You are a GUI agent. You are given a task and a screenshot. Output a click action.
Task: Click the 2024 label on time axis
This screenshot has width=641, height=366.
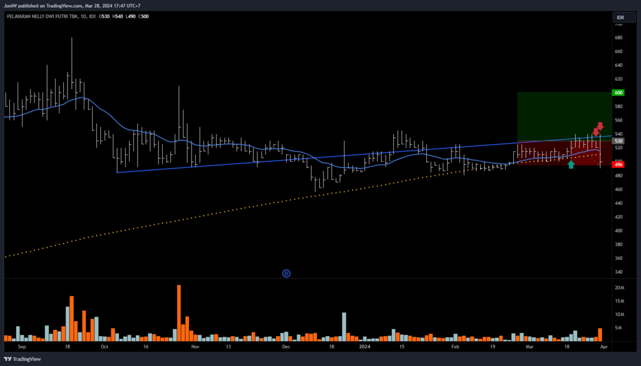(365, 345)
